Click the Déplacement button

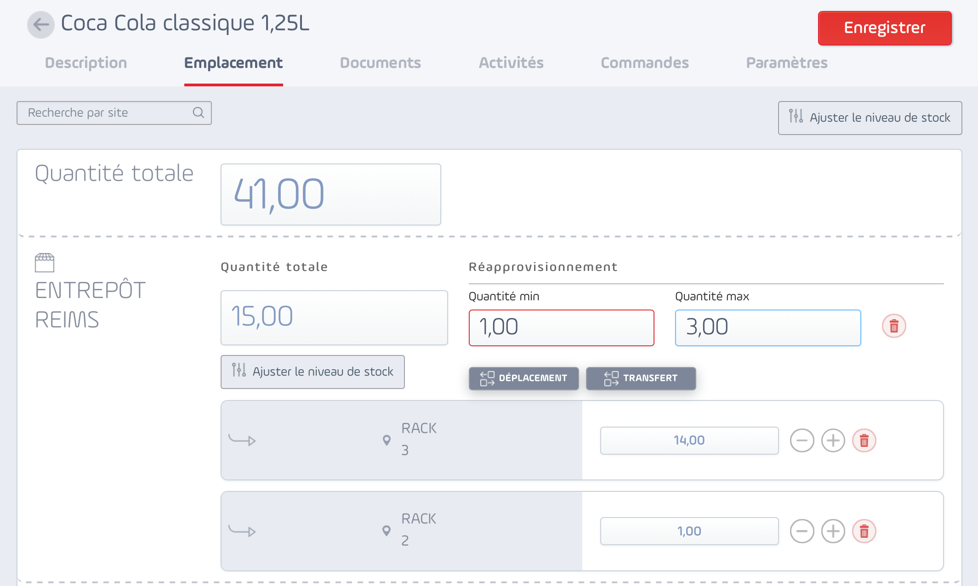tap(523, 378)
